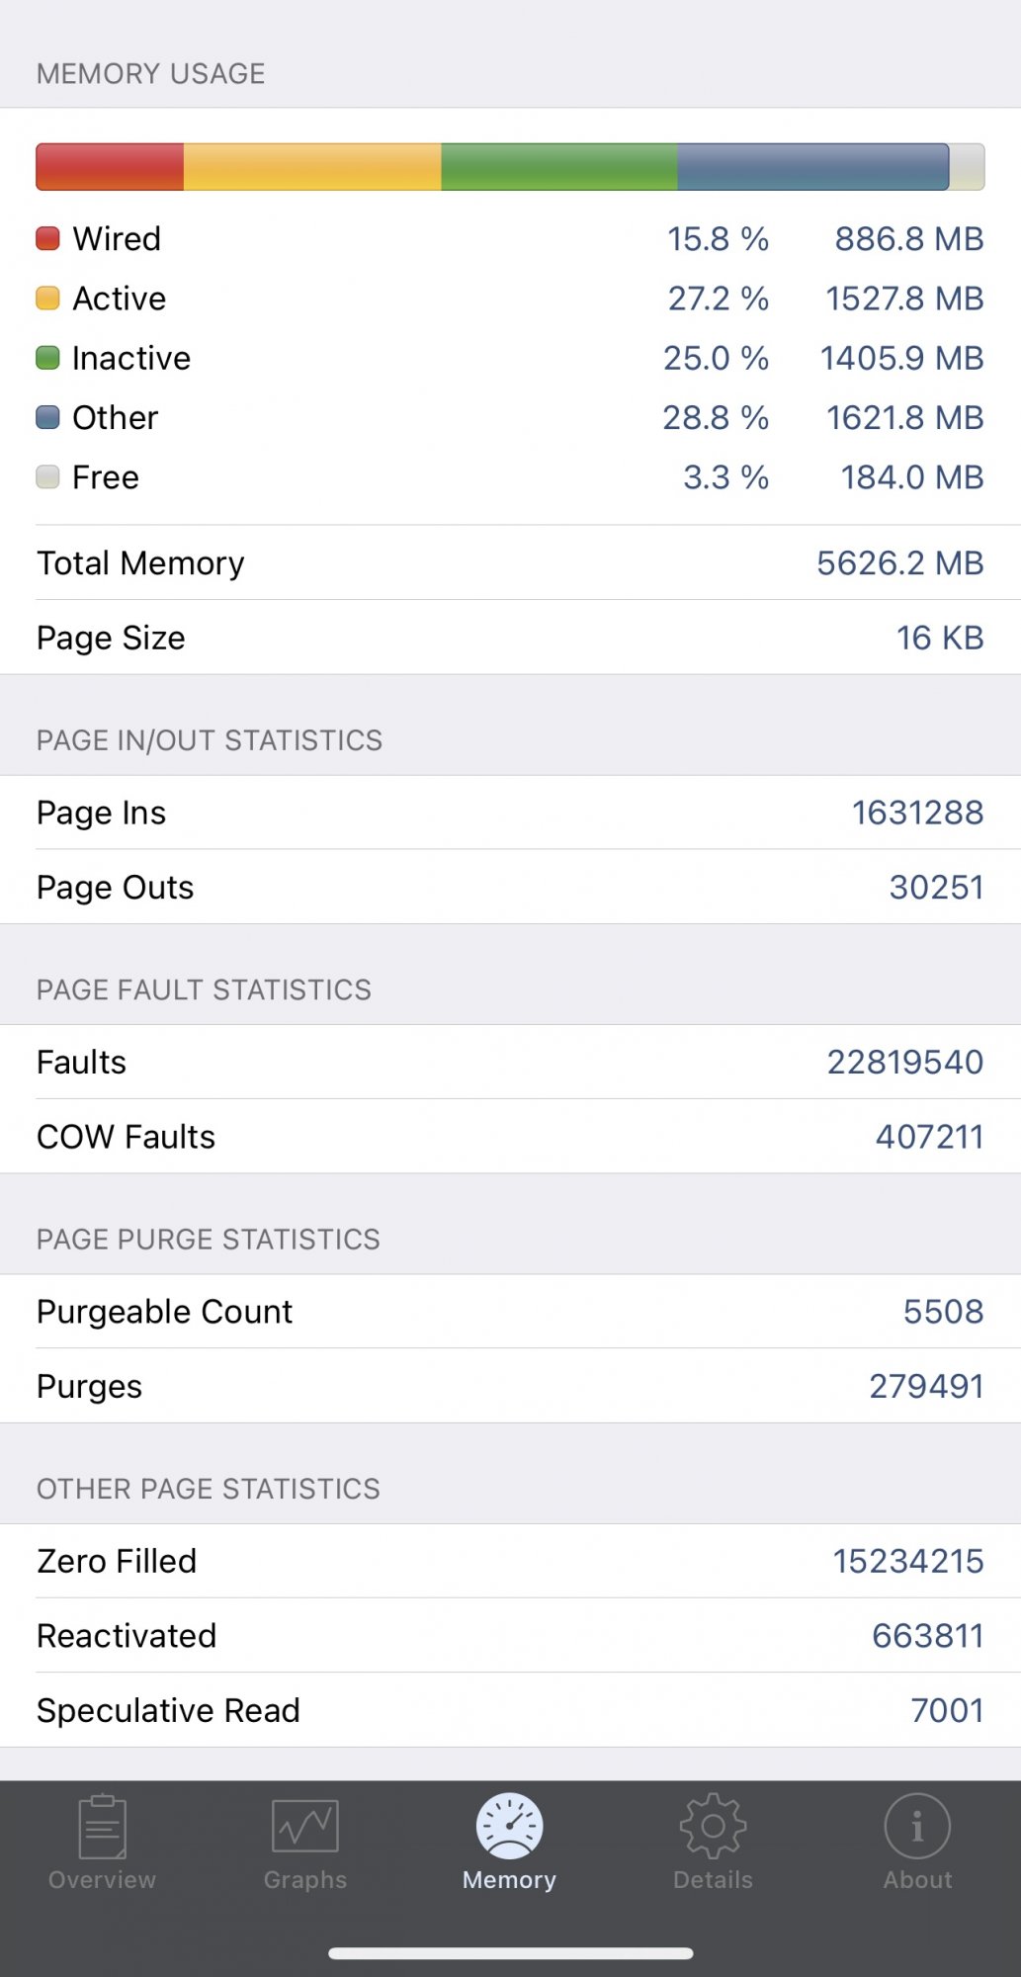Tap the Graphs chart icon
Image resolution: width=1021 pixels, height=1977 pixels.
[x=305, y=1827]
